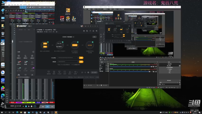
Task: Click the Record button in Studio One transport
Action: coord(32,106)
